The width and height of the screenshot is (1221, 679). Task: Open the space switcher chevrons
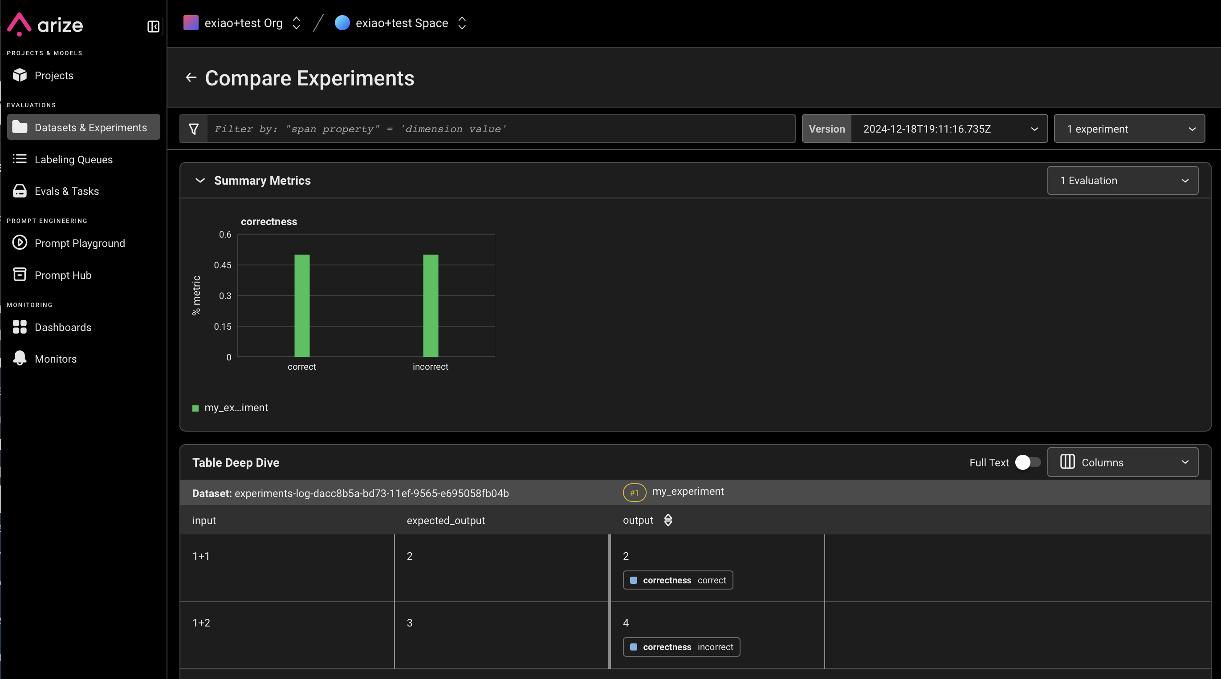(462, 23)
